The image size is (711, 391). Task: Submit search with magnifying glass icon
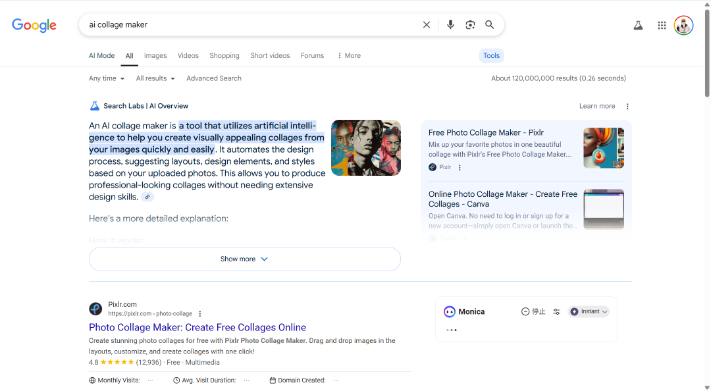[490, 25]
